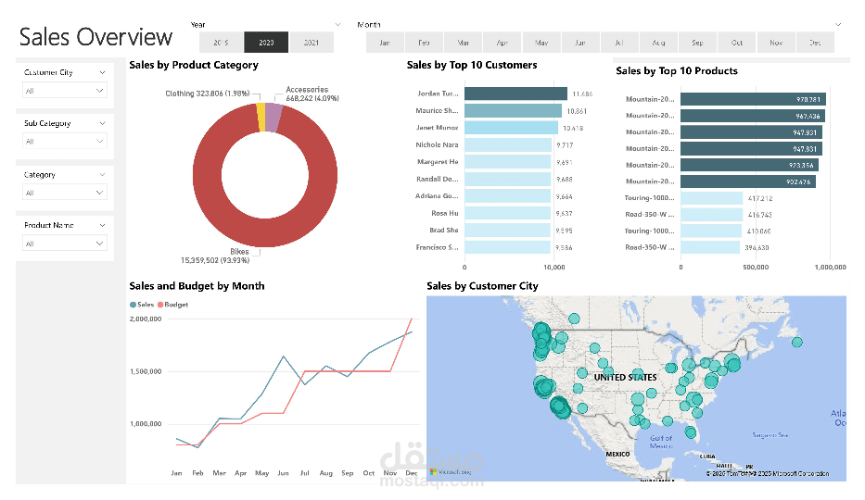Collapse the Month slicer chevron
The height and width of the screenshot is (500, 865).
click(838, 25)
